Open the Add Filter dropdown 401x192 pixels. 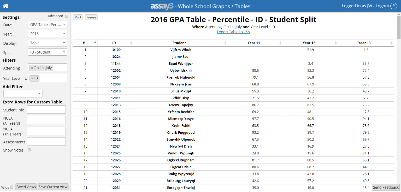(23, 94)
